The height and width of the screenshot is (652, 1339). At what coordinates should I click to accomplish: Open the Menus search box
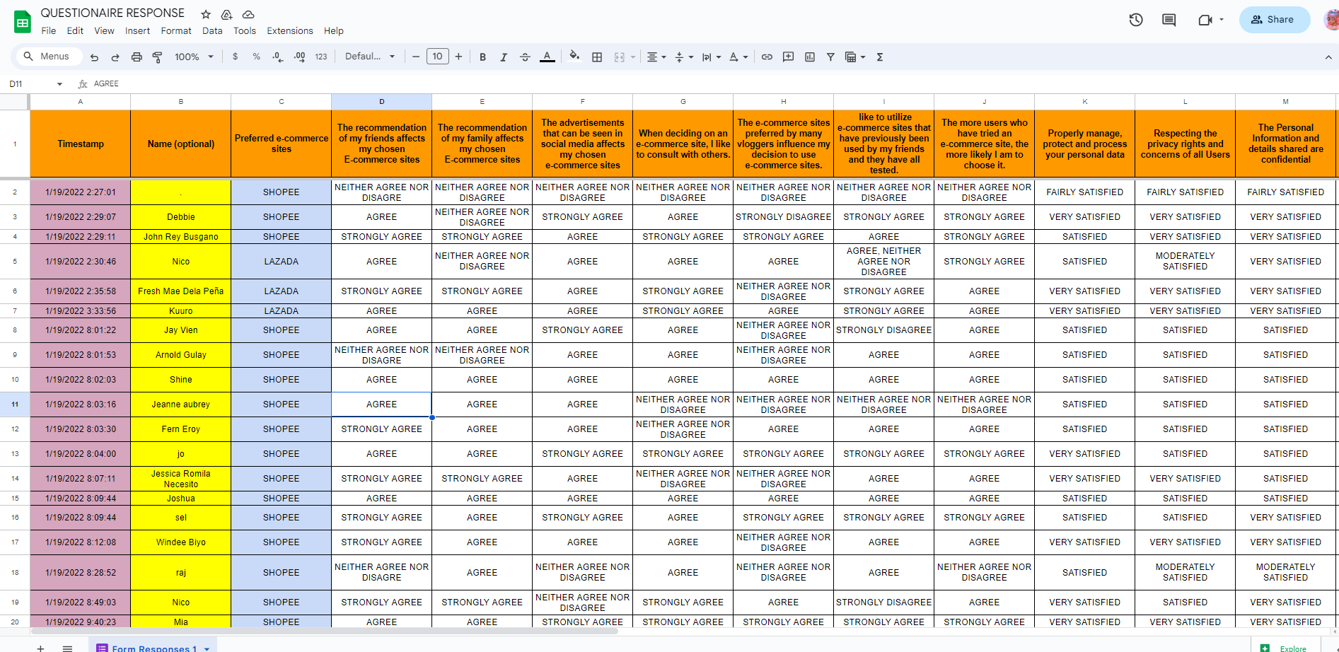click(48, 57)
